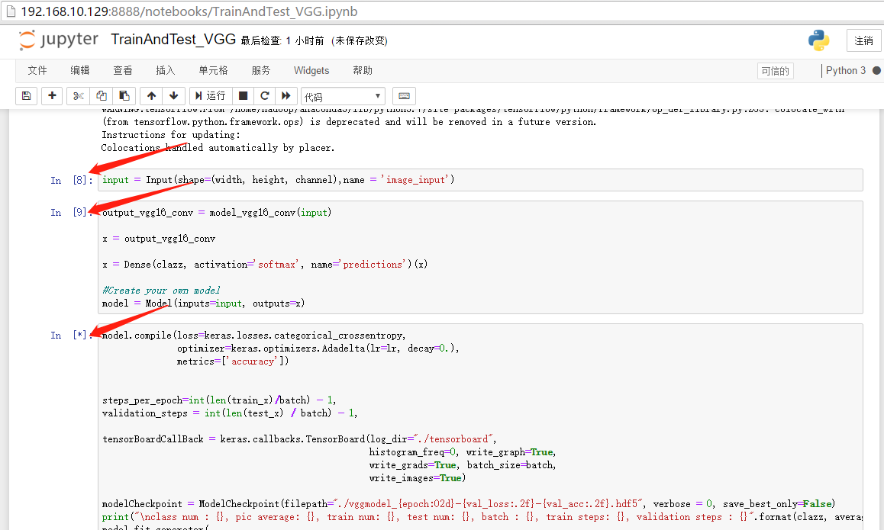The image size is (884, 530).
Task: Click In [8] cell prompt
Action: [x=71, y=180]
